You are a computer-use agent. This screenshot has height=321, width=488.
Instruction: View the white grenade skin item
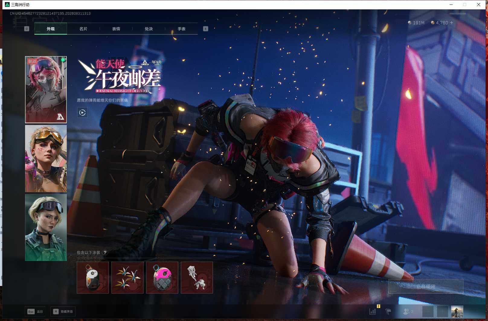[x=93, y=278]
